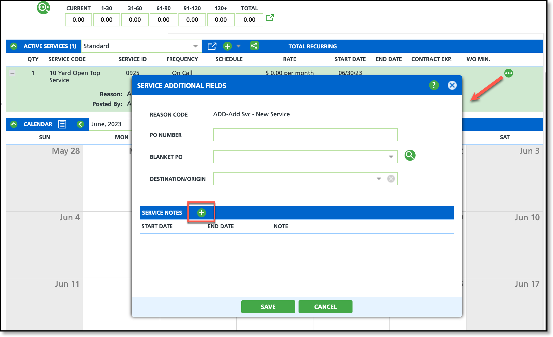The width and height of the screenshot is (553, 337).
Task: Click the green share icon in Active Services
Action: click(x=254, y=46)
